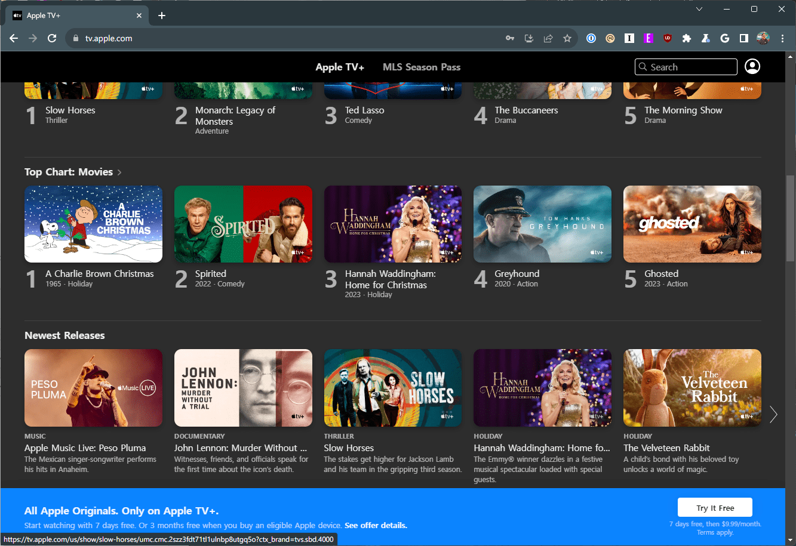The image size is (796, 546).
Task: Open the Apple TV account profile icon
Action: [752, 66]
